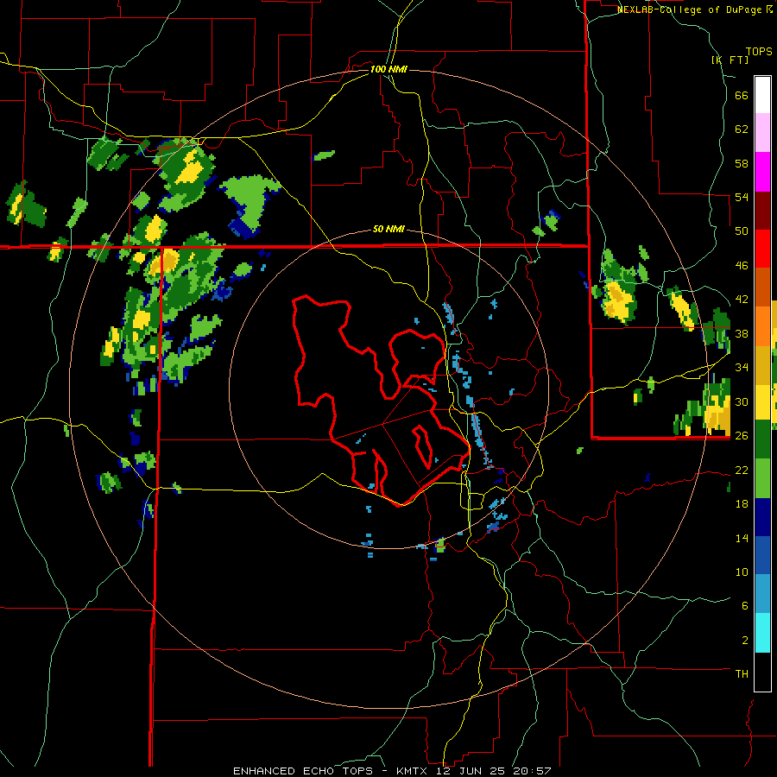The width and height of the screenshot is (777, 777).
Task: Click the light green 22 kft legend swatch
Action: [762, 478]
